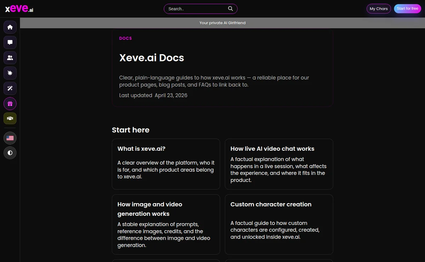The height and width of the screenshot is (262, 425).
Task: Click the xeve.ai logo
Action: click(x=19, y=9)
